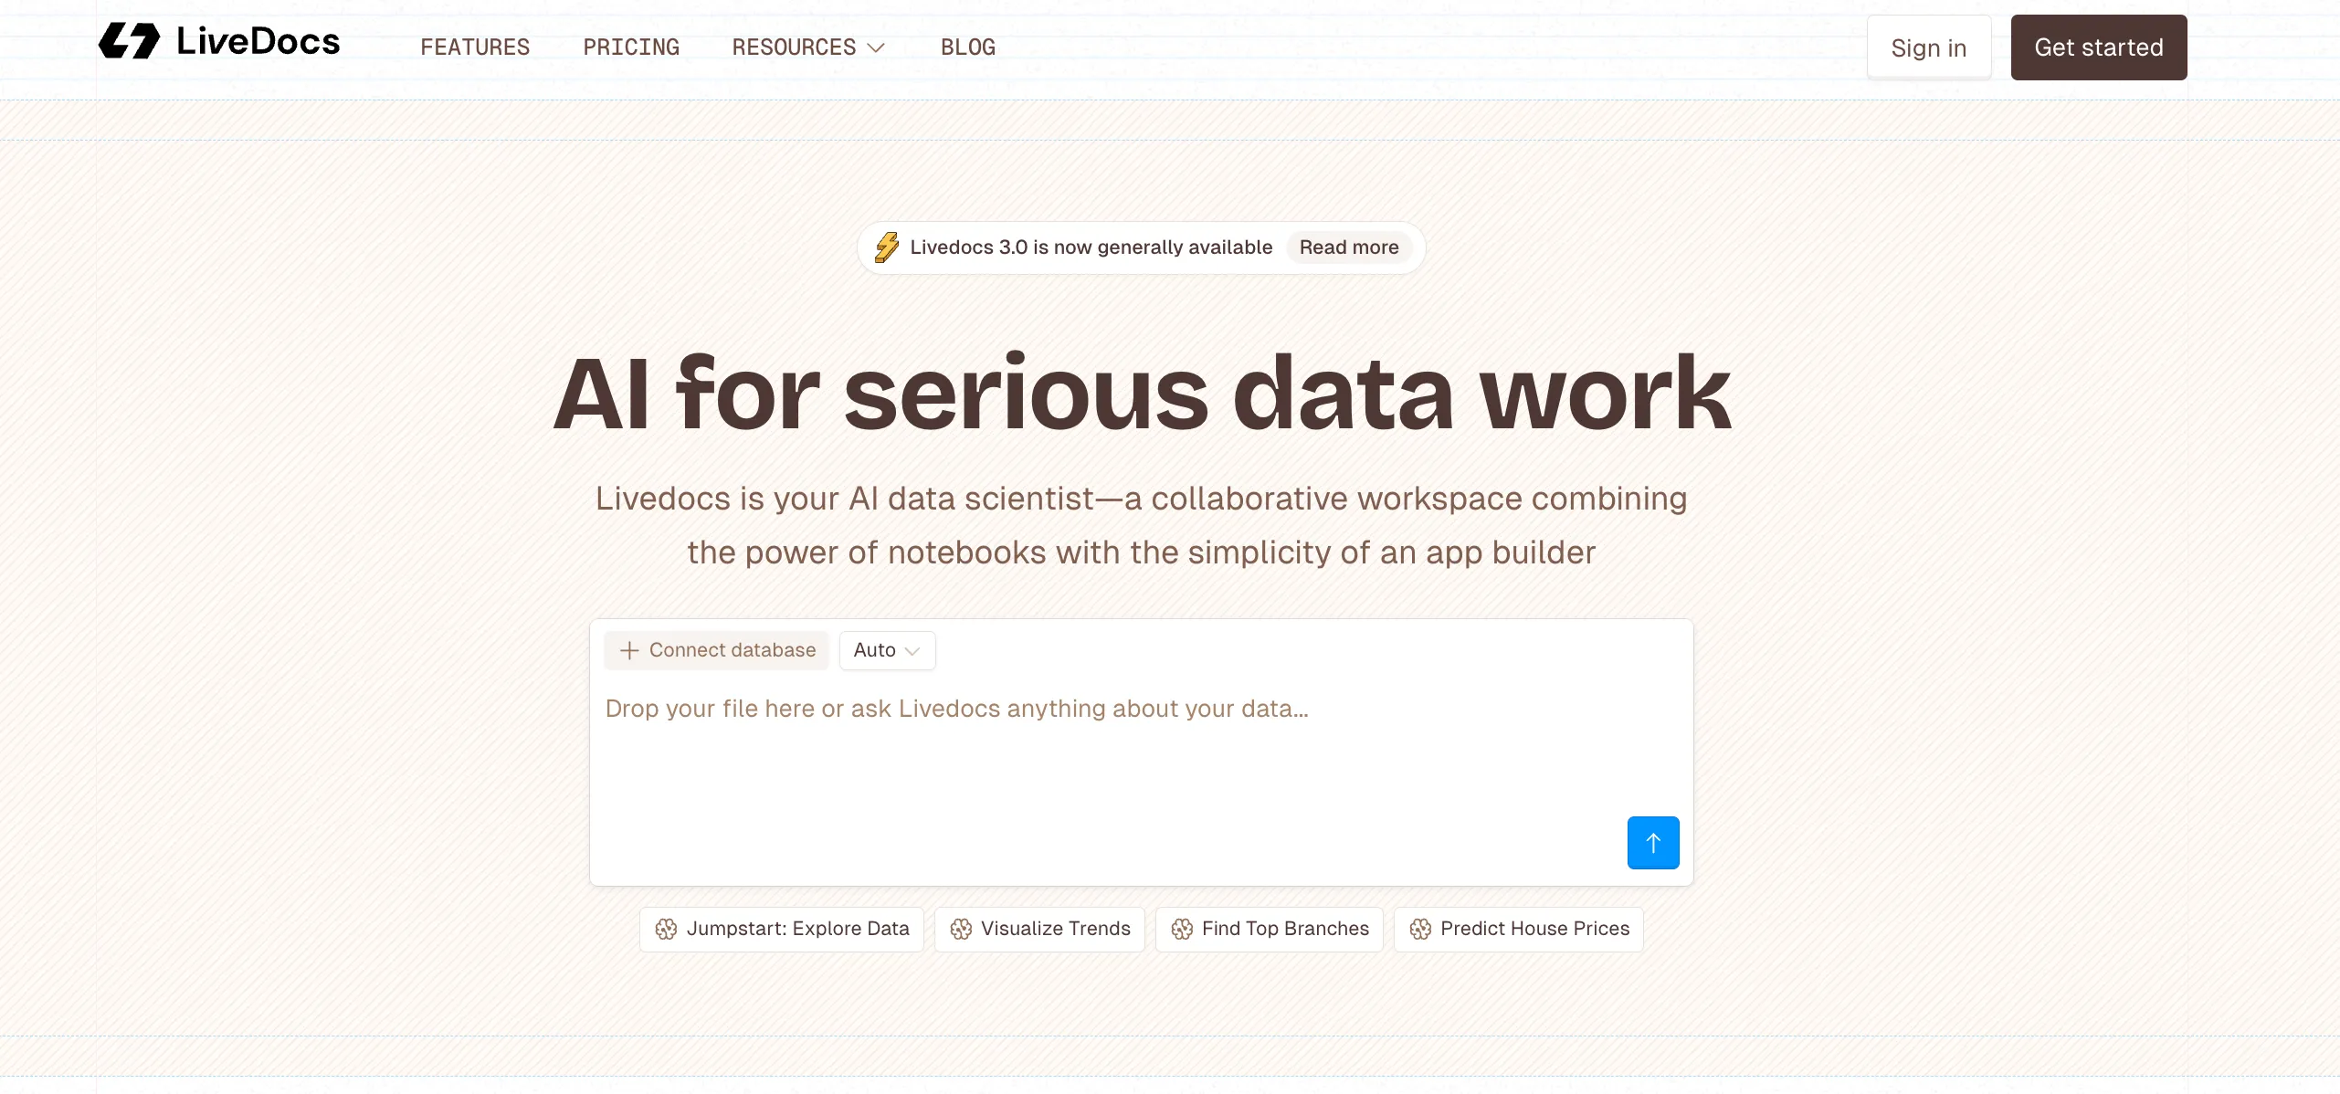Click the chevron next to RESOURCES
The height and width of the screenshot is (1094, 2340).
876,48
